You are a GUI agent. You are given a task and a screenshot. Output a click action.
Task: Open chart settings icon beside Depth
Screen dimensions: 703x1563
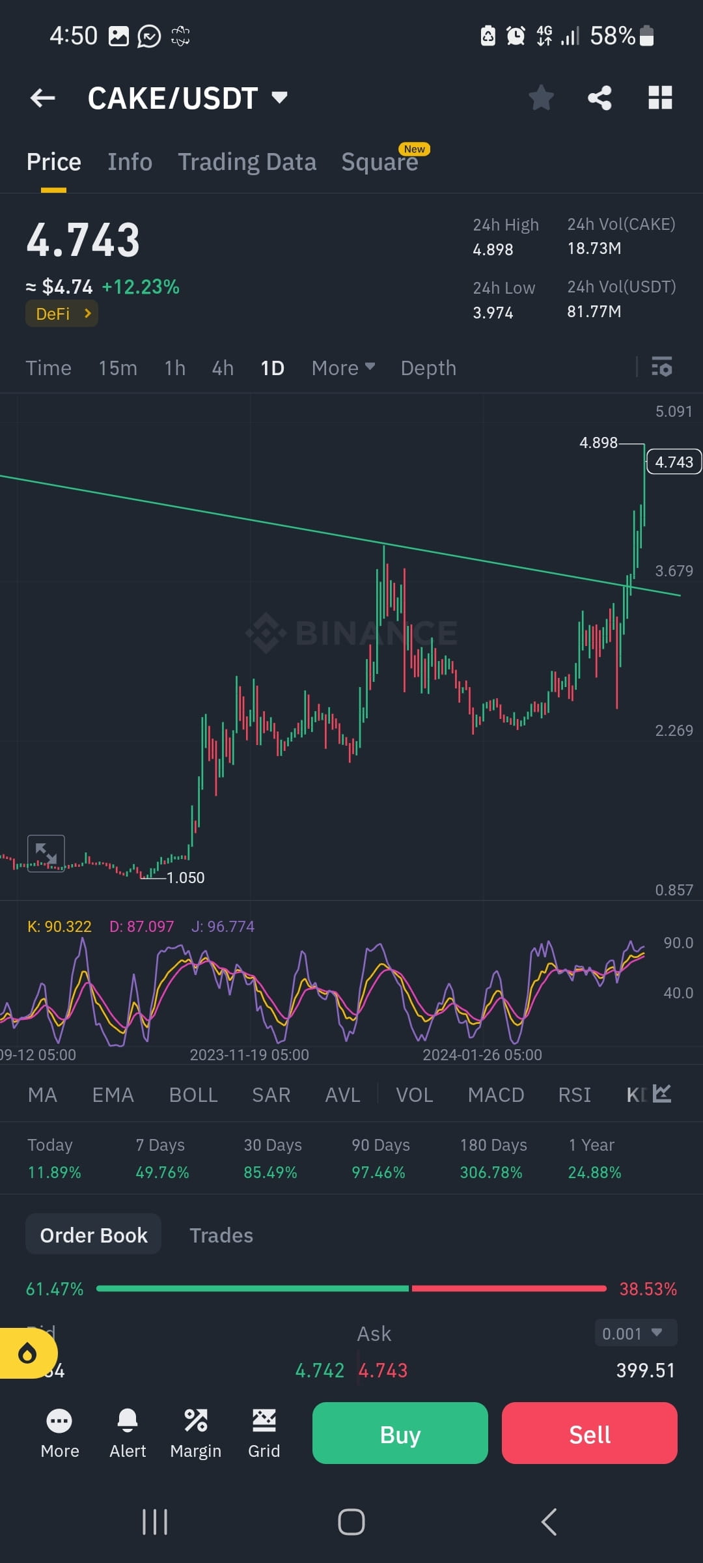click(662, 367)
